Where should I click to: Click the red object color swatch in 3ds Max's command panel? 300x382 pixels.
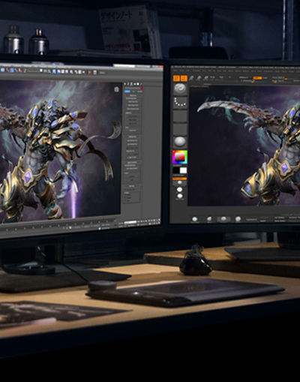tap(142, 88)
